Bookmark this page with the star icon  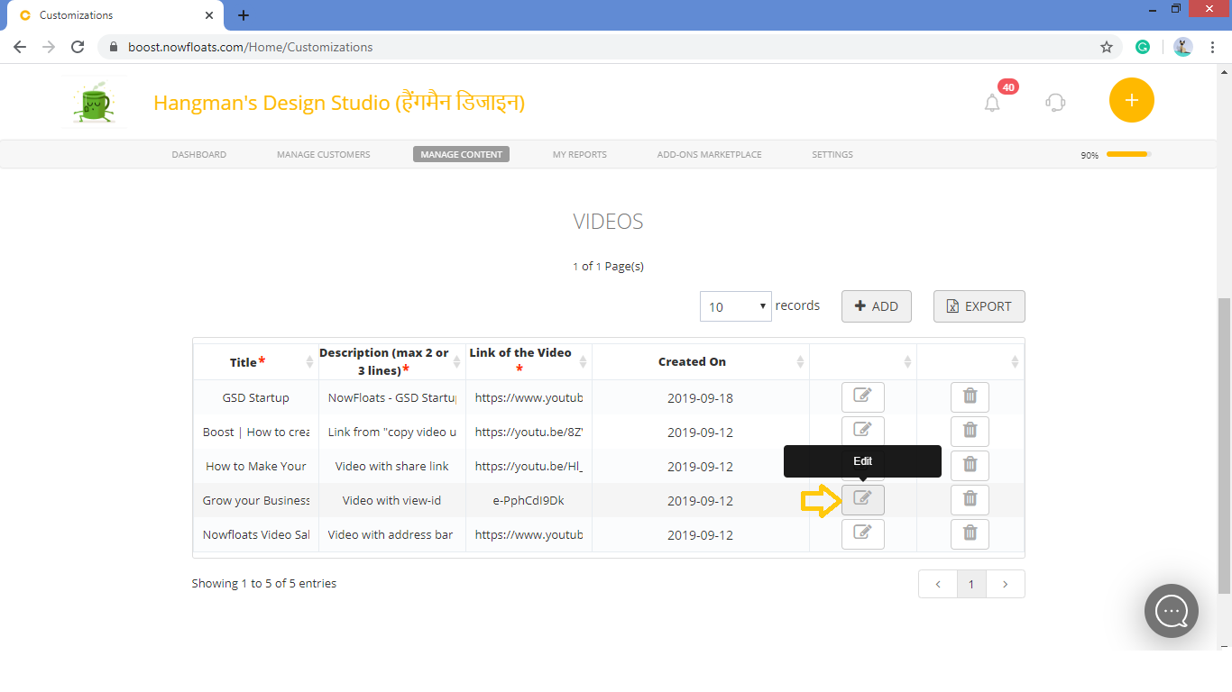(x=1107, y=47)
